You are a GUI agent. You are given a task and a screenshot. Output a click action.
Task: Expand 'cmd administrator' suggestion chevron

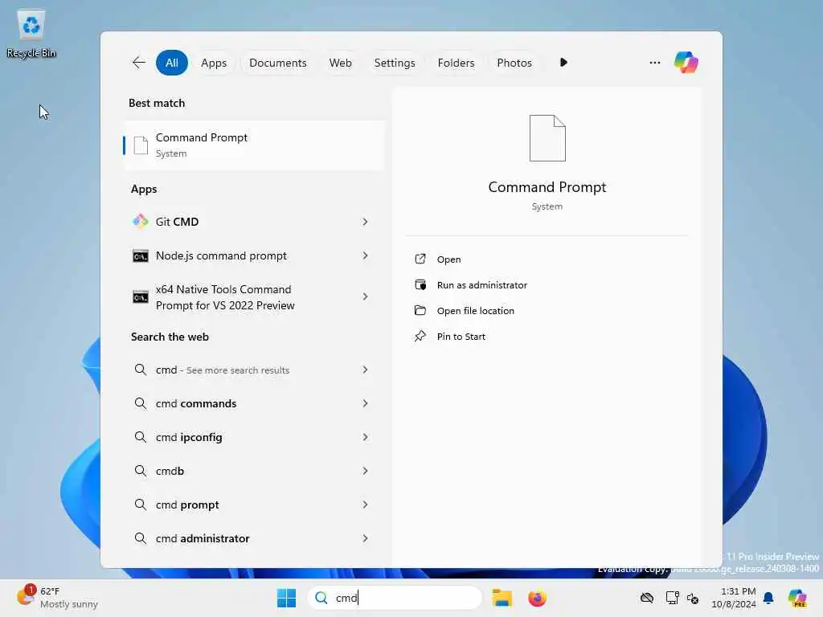(365, 538)
